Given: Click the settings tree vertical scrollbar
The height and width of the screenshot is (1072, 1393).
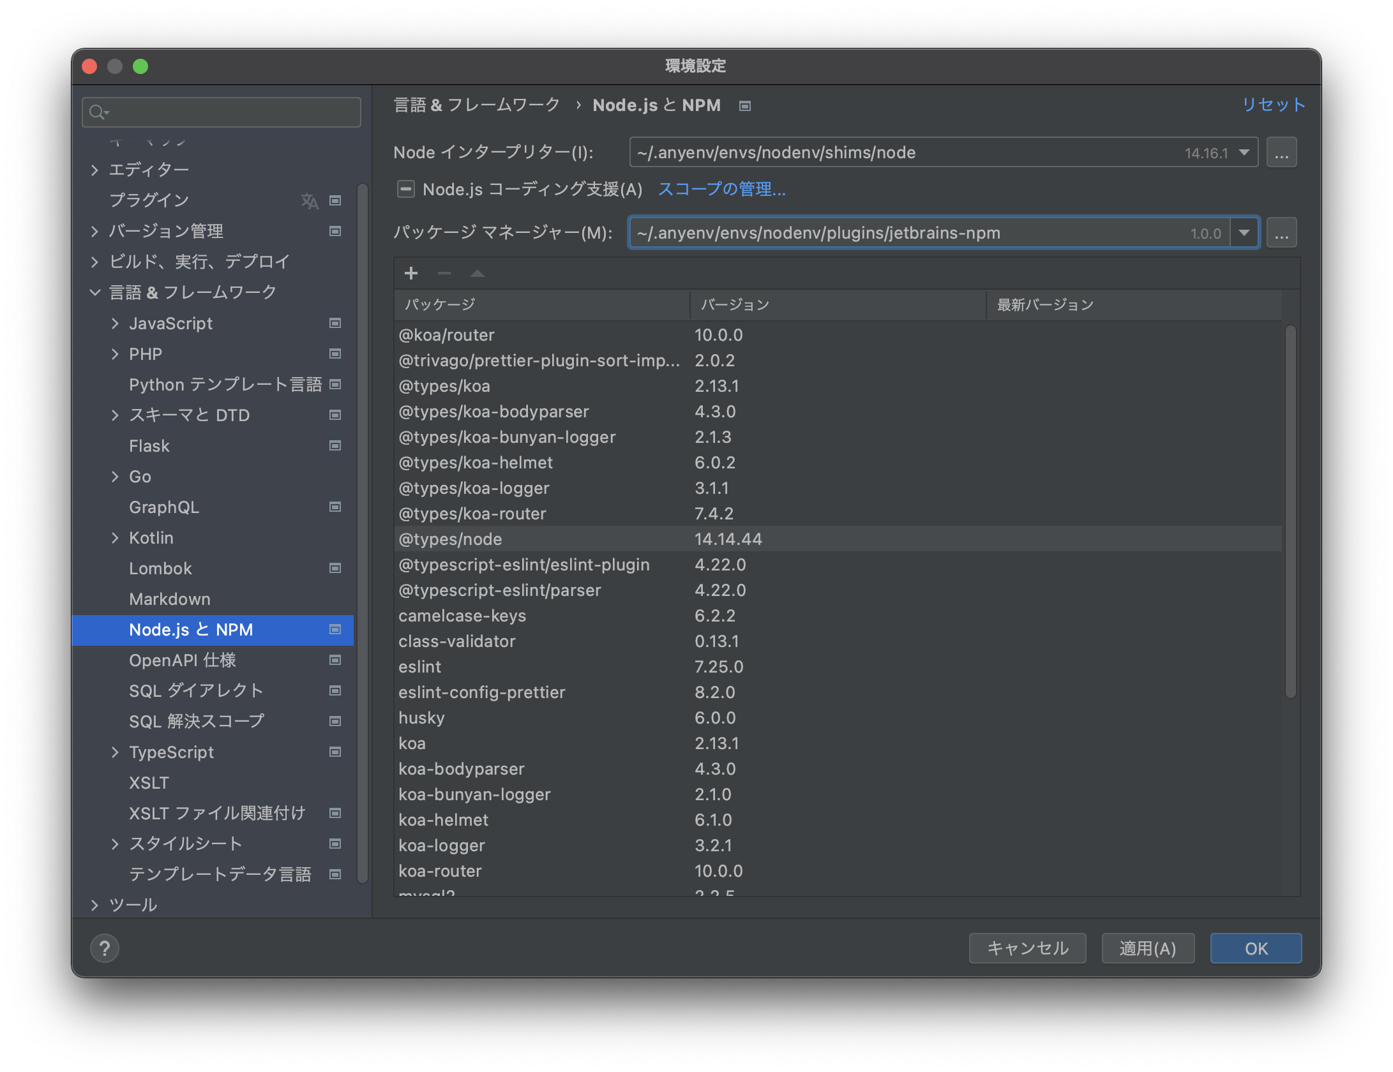Looking at the screenshot, I should point(363,533).
